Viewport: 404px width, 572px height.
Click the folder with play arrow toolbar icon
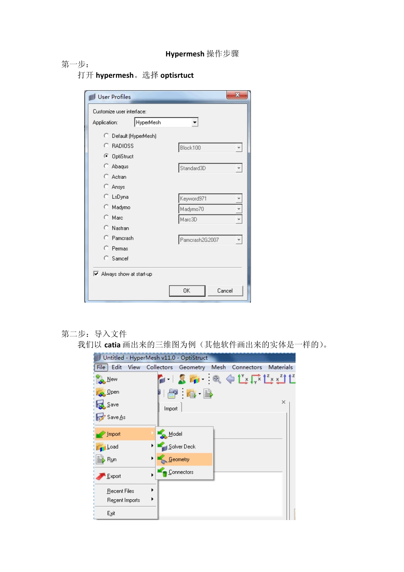[191, 394]
